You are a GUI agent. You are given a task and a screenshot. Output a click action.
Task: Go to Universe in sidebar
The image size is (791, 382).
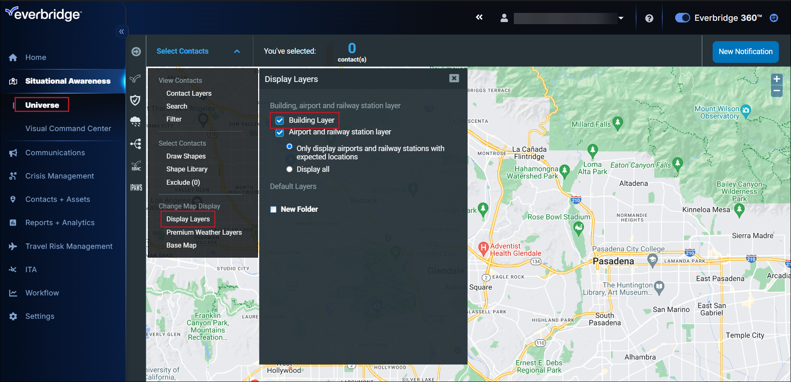[x=42, y=105]
